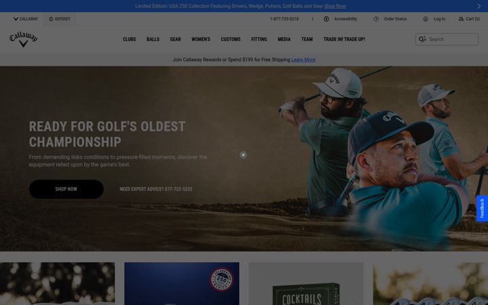Click the black Shop Now hero button
The image size is (488, 305).
point(66,189)
